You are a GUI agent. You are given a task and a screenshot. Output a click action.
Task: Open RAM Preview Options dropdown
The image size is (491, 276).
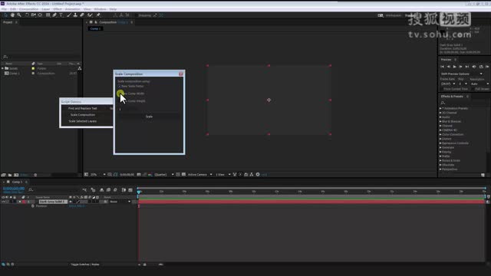(462, 74)
